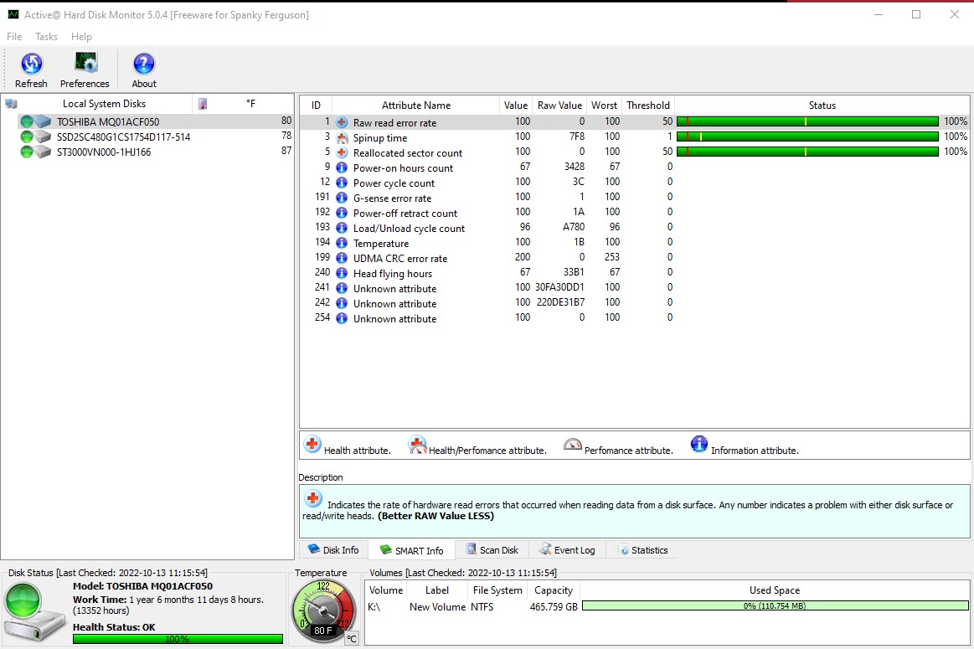974x649 pixels.
Task: Open the File menu
Action: pyautogui.click(x=14, y=37)
